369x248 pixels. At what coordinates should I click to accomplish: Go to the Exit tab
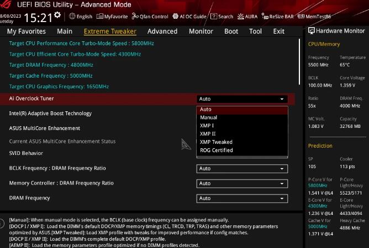pyautogui.click(x=278, y=31)
